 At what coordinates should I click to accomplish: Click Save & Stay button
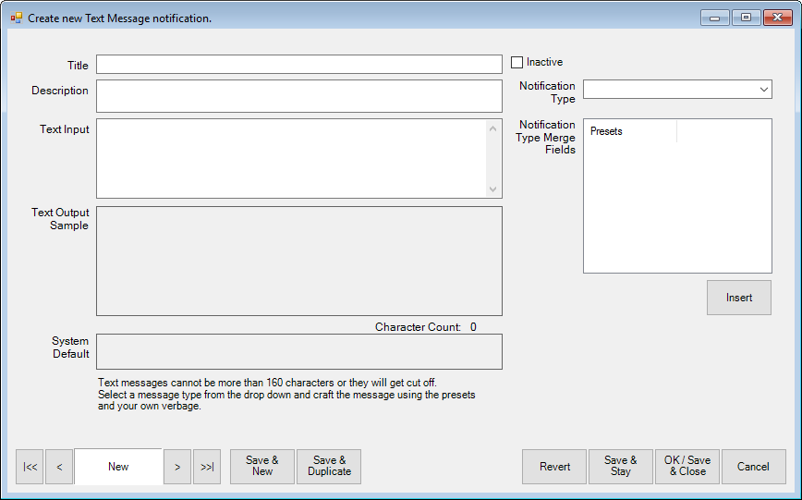621,467
